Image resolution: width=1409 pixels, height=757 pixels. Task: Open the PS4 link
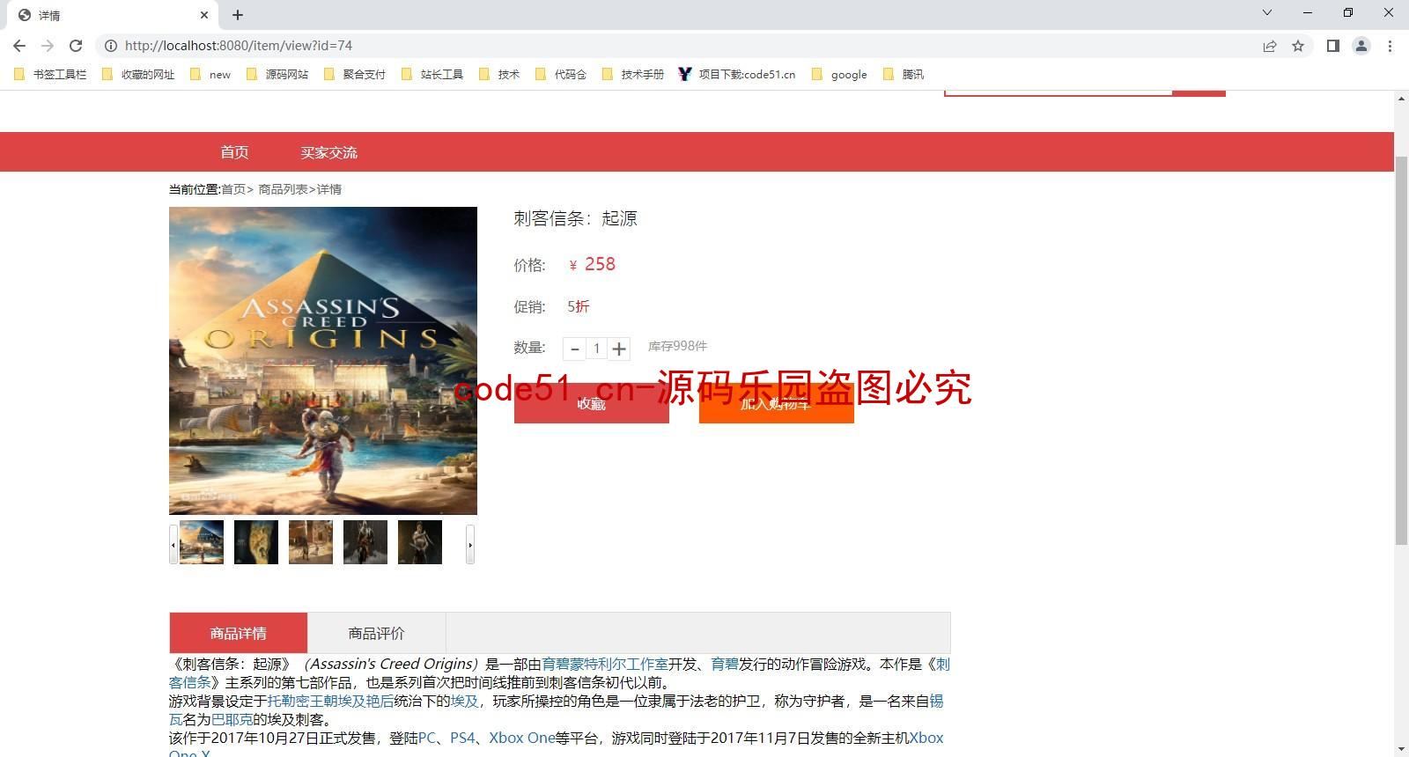click(462, 739)
